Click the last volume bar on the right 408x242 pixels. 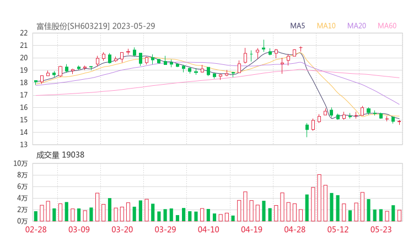(400, 216)
